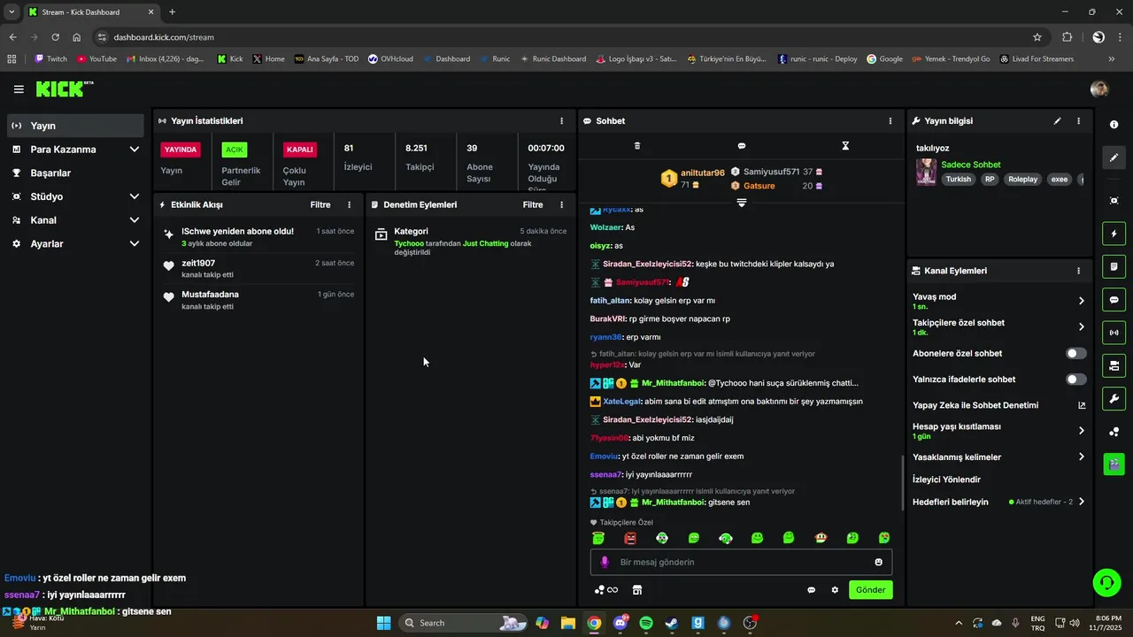This screenshot has width=1133, height=637.
Task: Click the Windows Start button
Action: pyautogui.click(x=383, y=623)
